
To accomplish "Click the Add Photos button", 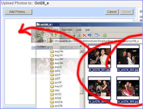I will point(18,12).
